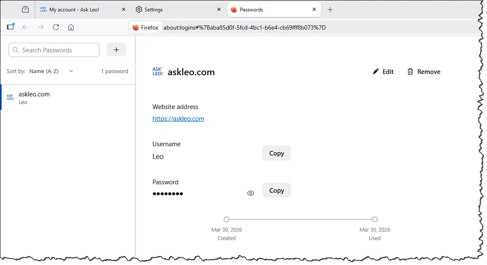Open the https://askleo.com link
The image size is (487, 265).
[x=178, y=119]
